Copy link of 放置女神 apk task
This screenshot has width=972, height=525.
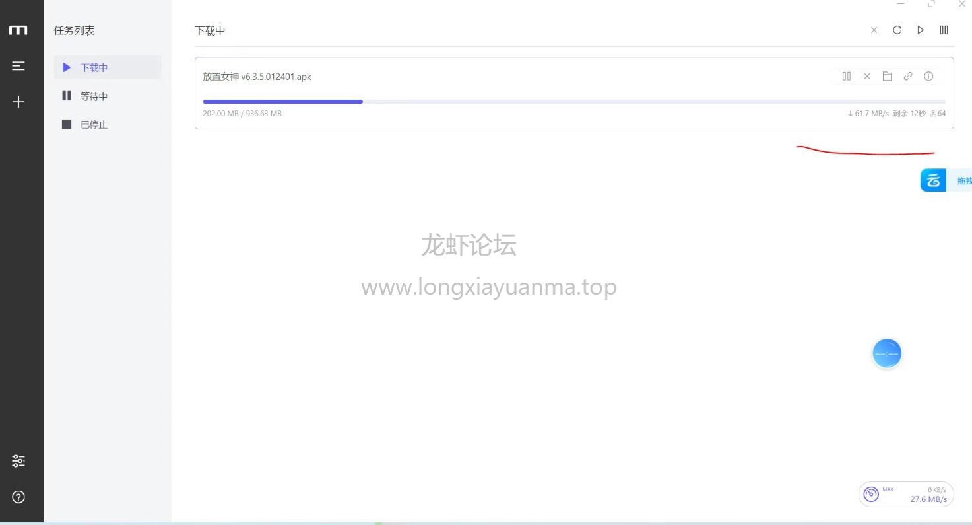(908, 77)
